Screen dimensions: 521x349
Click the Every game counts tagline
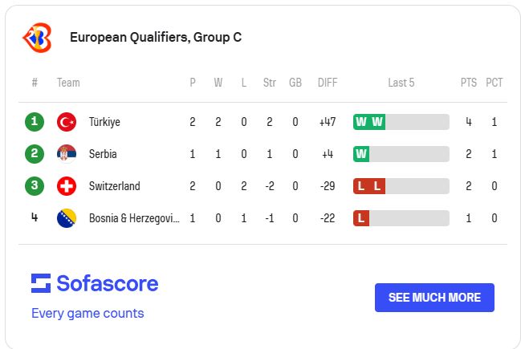tap(88, 313)
